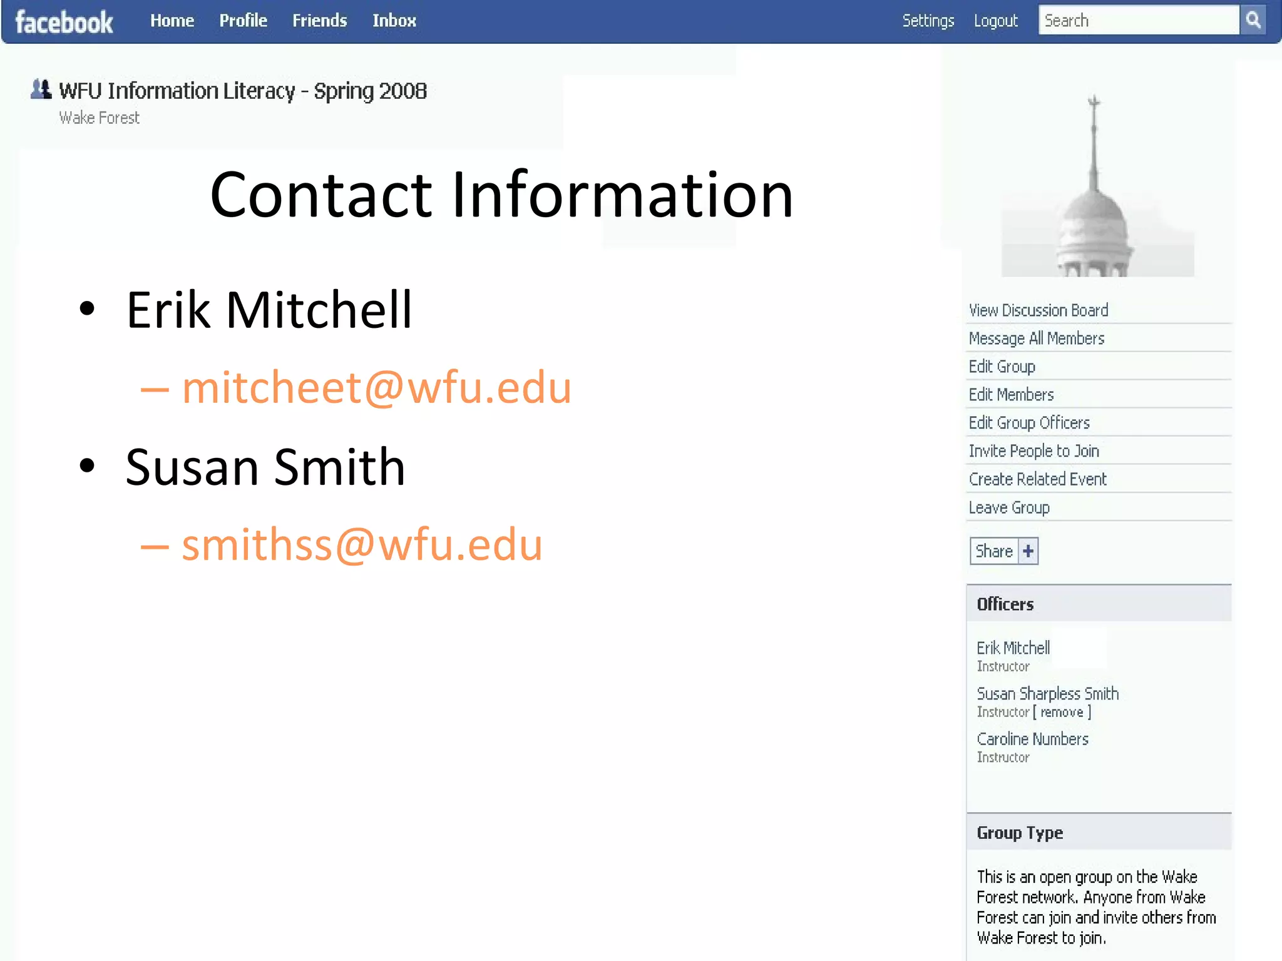The width and height of the screenshot is (1282, 961).
Task: Open Caroline Numbers officer profile
Action: (1032, 740)
